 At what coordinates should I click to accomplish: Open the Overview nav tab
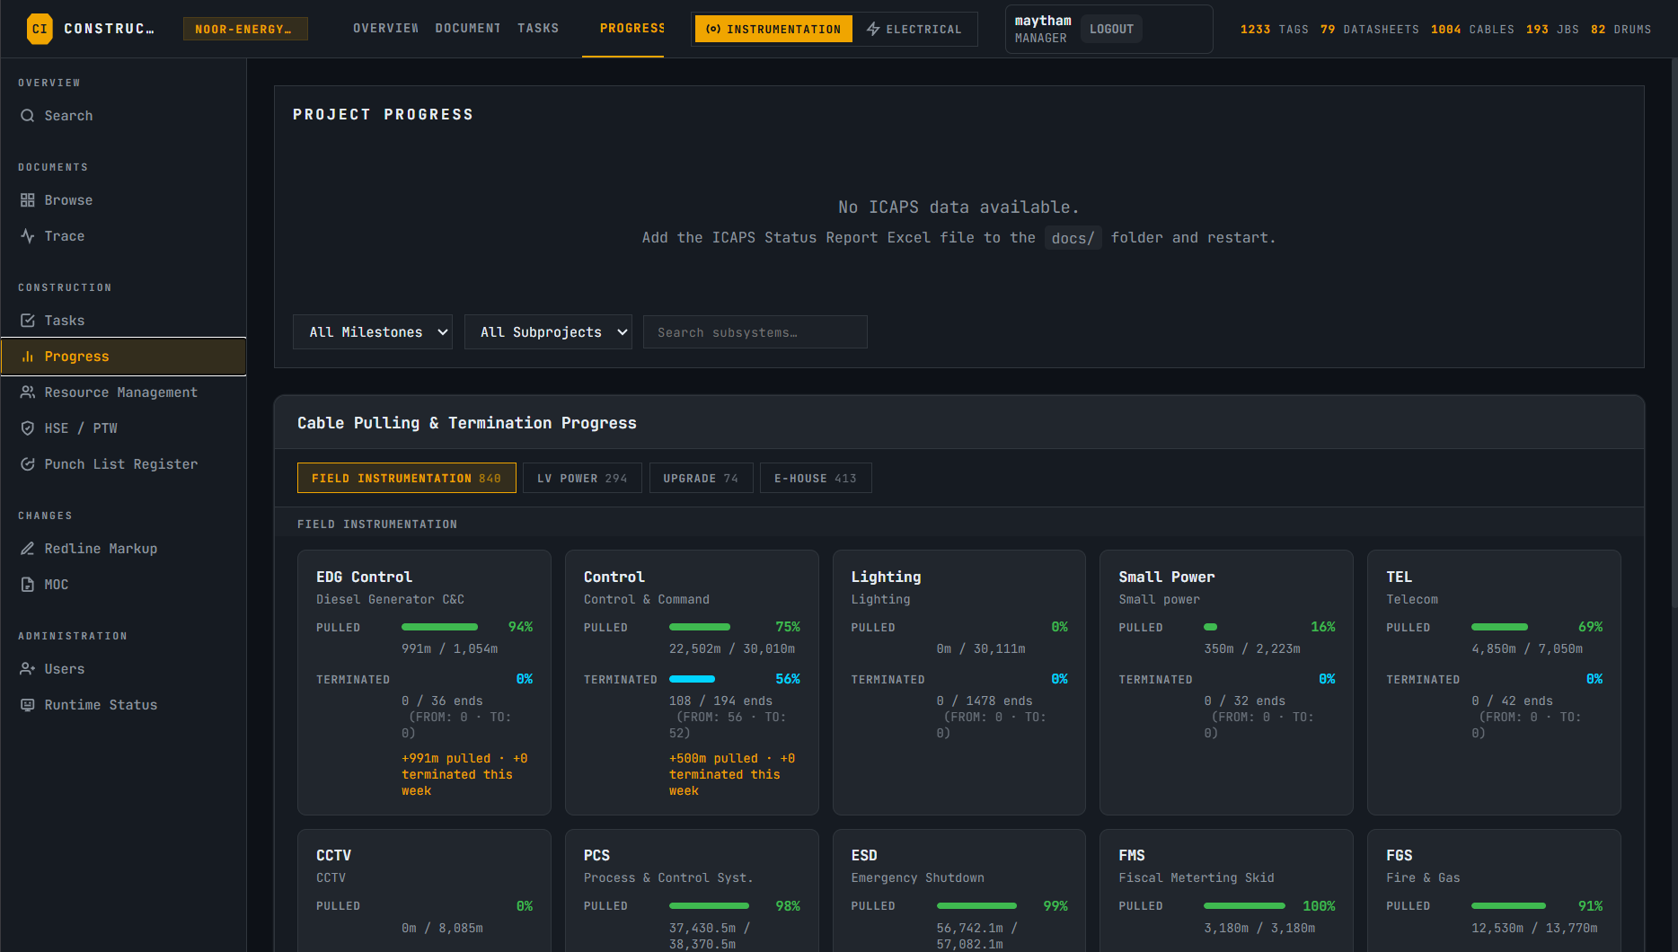pyautogui.click(x=385, y=29)
